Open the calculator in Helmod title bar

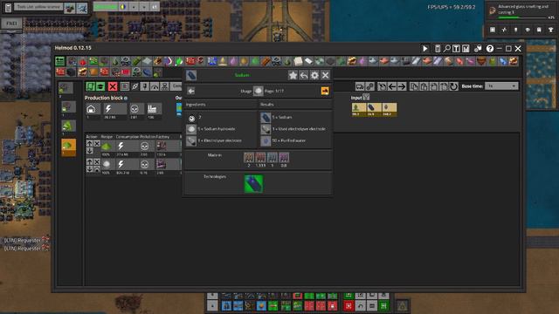pyautogui.click(x=438, y=49)
